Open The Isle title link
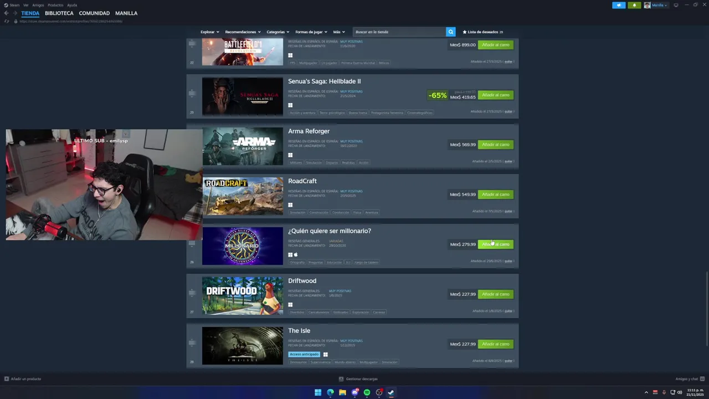Screen dimensions: 709x399 coord(299,331)
